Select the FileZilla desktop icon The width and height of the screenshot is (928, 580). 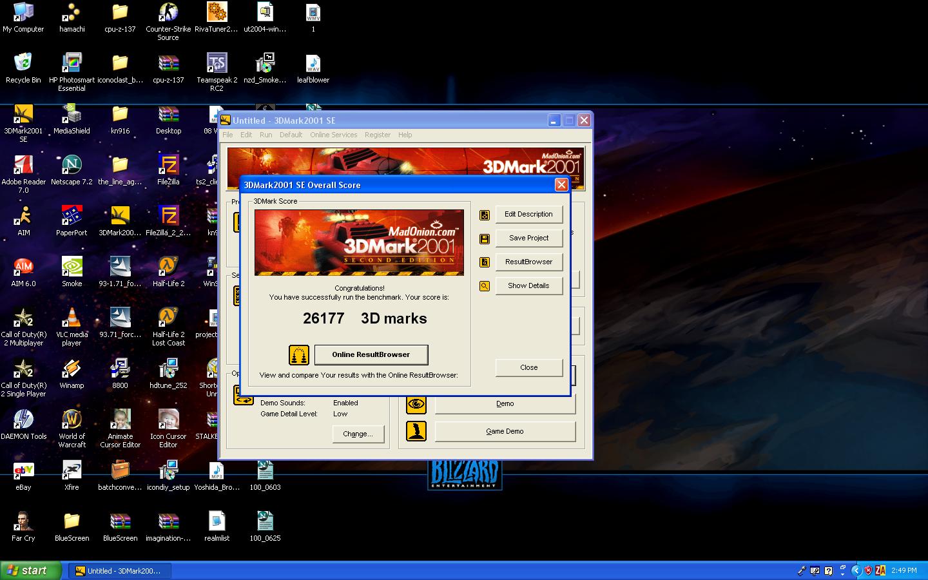(x=168, y=170)
